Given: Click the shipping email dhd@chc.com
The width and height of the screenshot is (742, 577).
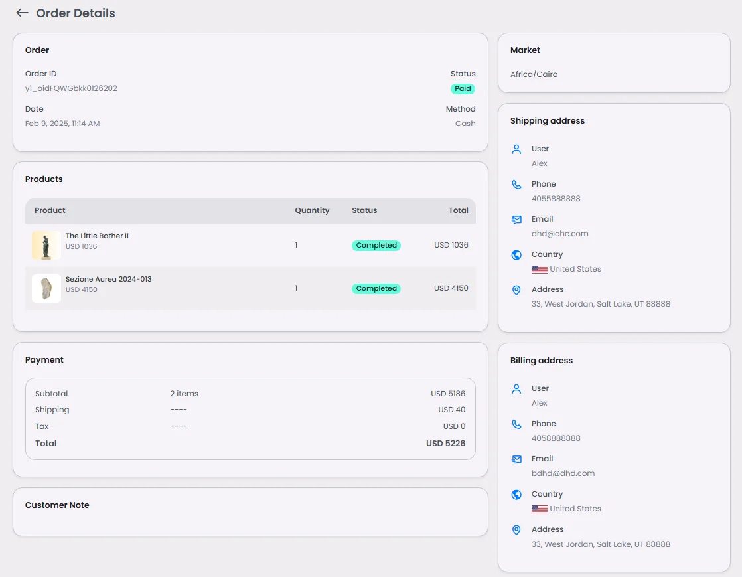Looking at the screenshot, I should [559, 234].
